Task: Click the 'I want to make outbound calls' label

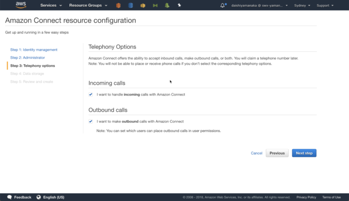Action: [140, 121]
